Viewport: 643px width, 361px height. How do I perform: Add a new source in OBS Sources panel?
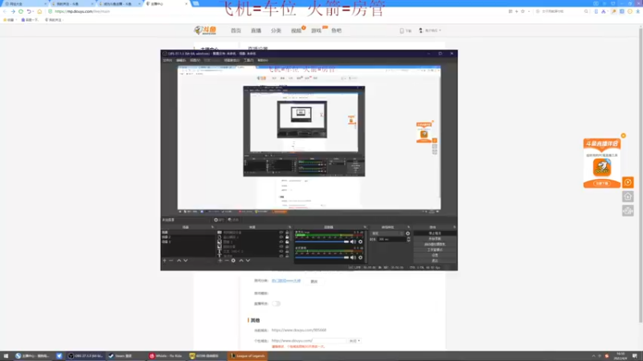(220, 261)
